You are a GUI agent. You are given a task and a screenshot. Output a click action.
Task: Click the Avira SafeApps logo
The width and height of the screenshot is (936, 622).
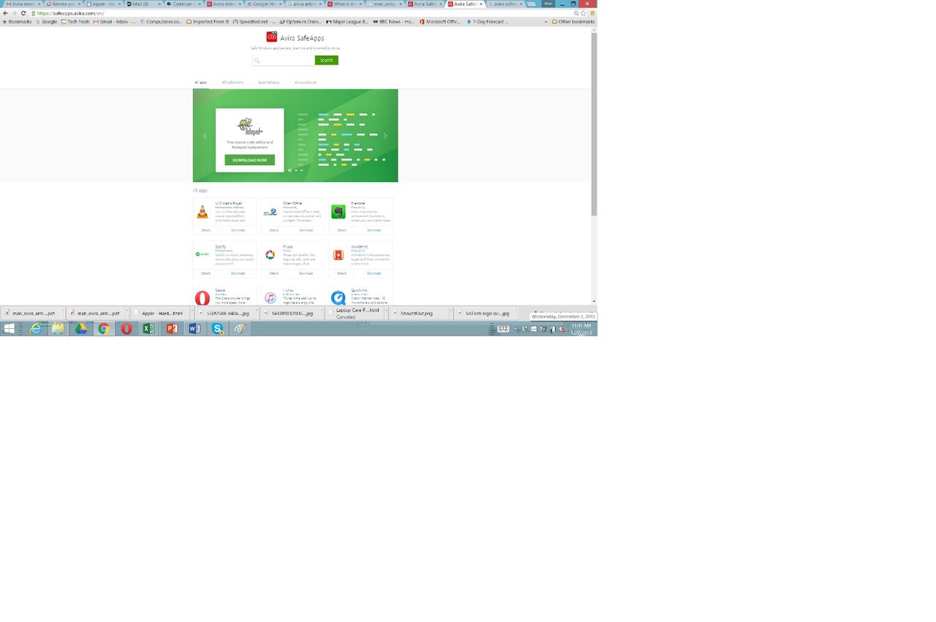tap(271, 37)
